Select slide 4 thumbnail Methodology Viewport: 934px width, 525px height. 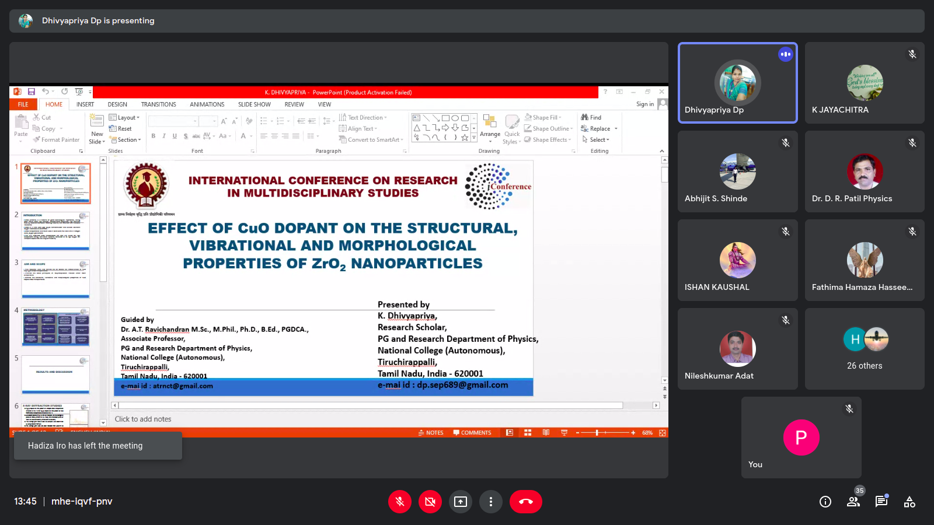55,327
